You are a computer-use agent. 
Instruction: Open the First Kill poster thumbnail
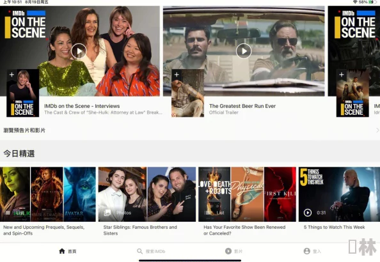point(280,194)
